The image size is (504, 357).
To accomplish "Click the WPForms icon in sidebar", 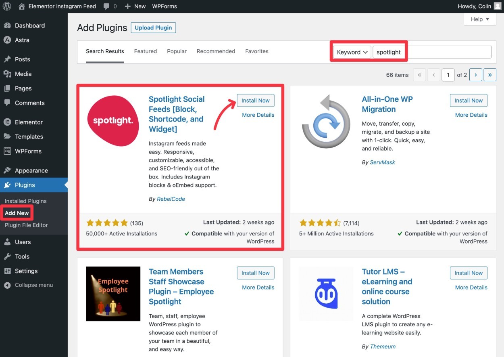I will (x=7, y=151).
